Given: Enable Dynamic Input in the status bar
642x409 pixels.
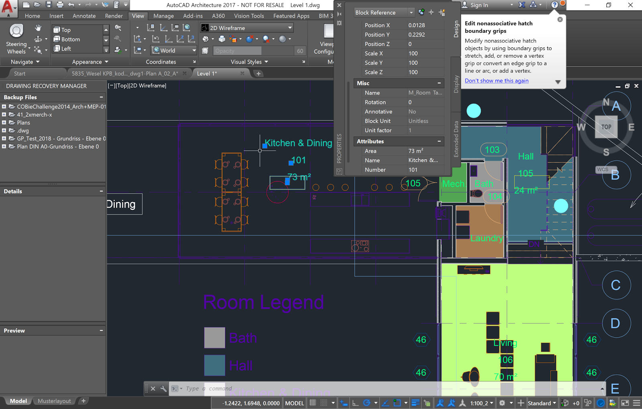Looking at the screenshot, I should pyautogui.click(x=344, y=403).
